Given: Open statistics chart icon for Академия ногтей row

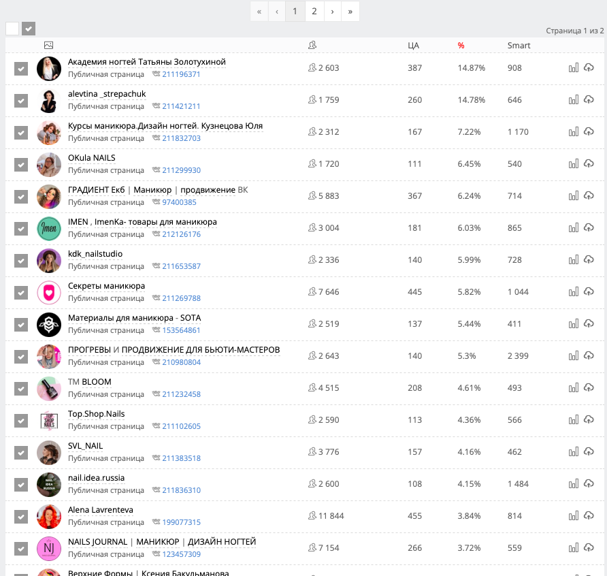Looking at the screenshot, I should (x=573, y=67).
